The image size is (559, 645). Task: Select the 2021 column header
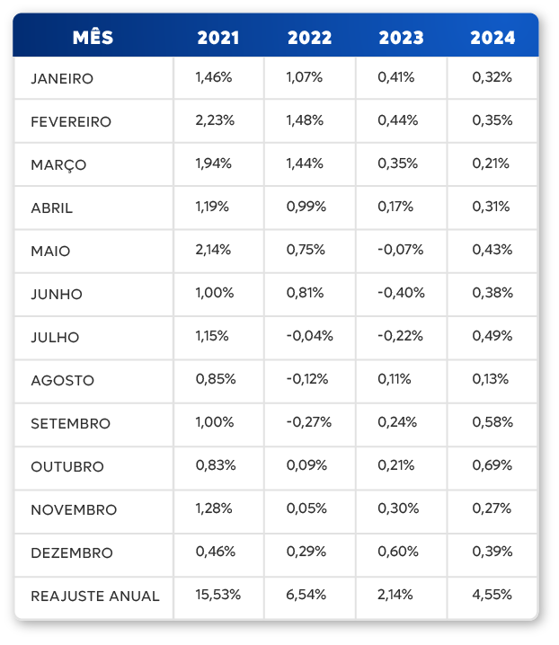[x=218, y=38]
